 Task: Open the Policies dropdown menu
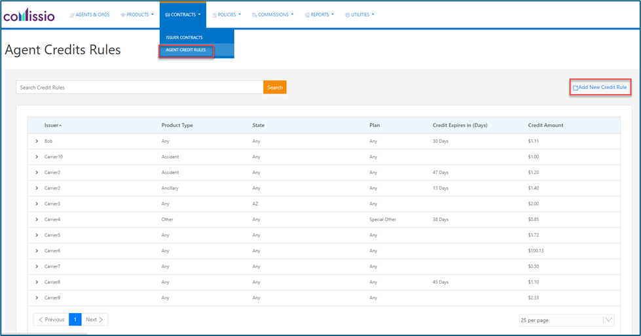[227, 14]
